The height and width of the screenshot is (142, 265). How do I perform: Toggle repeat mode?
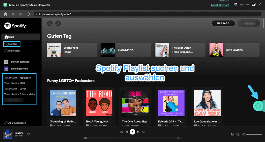143,132
